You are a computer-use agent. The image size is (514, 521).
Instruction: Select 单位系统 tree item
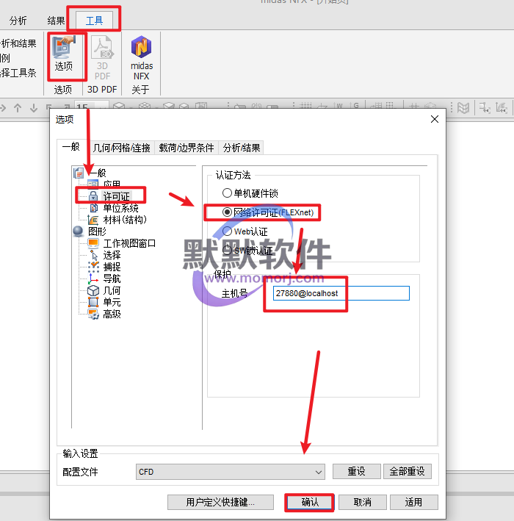(x=120, y=208)
